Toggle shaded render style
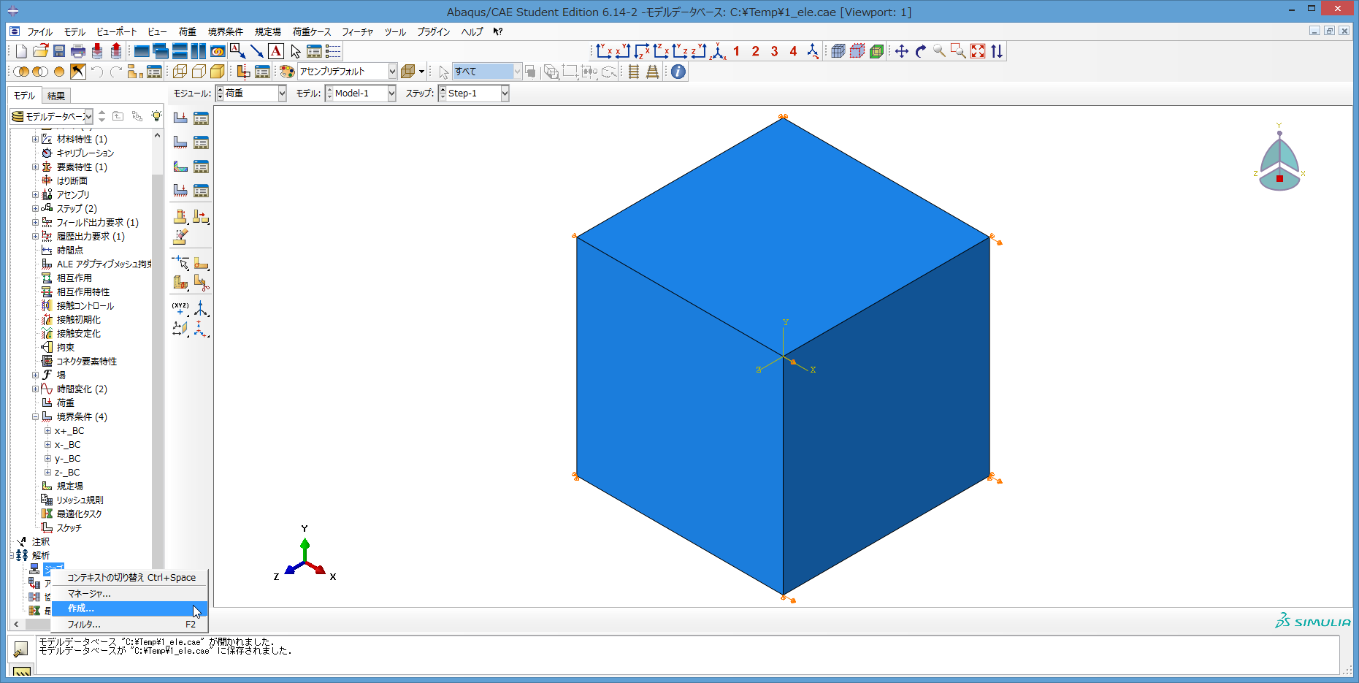 pos(217,72)
